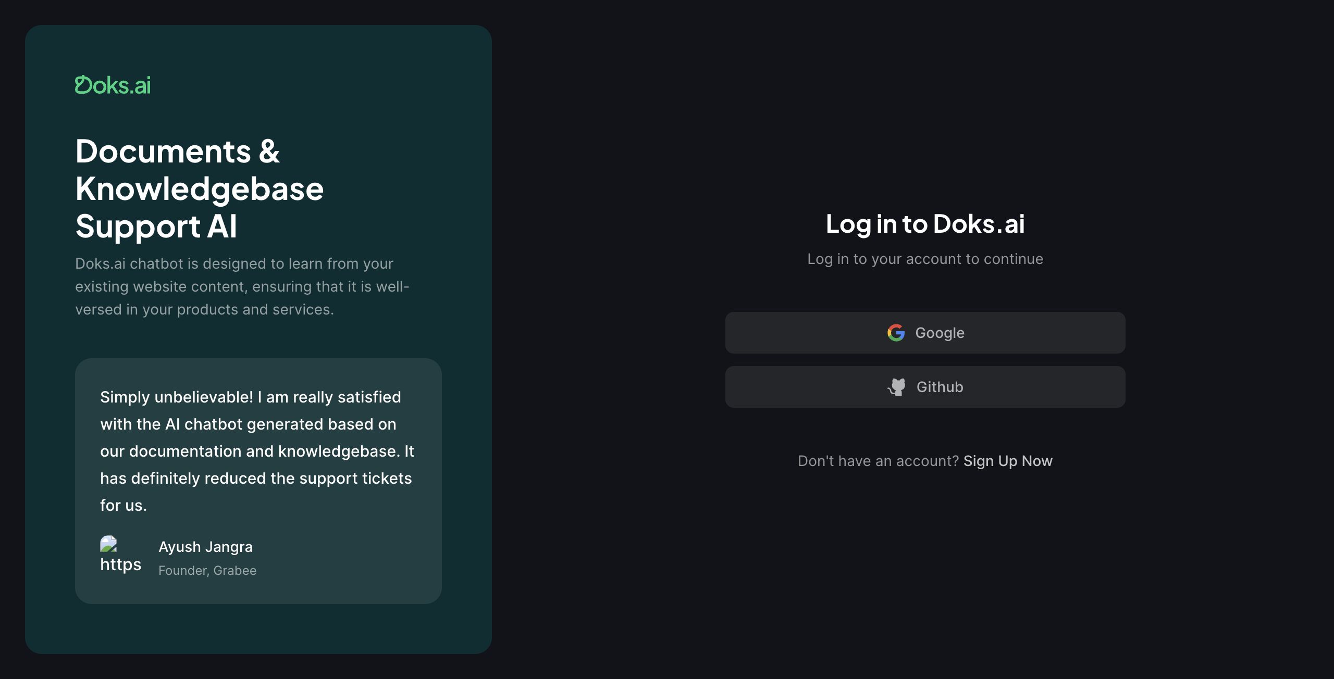Click the word "Google" on the button

click(x=940, y=333)
